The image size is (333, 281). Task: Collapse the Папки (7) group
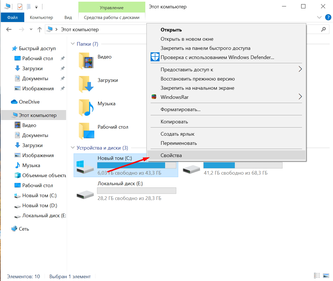point(73,44)
